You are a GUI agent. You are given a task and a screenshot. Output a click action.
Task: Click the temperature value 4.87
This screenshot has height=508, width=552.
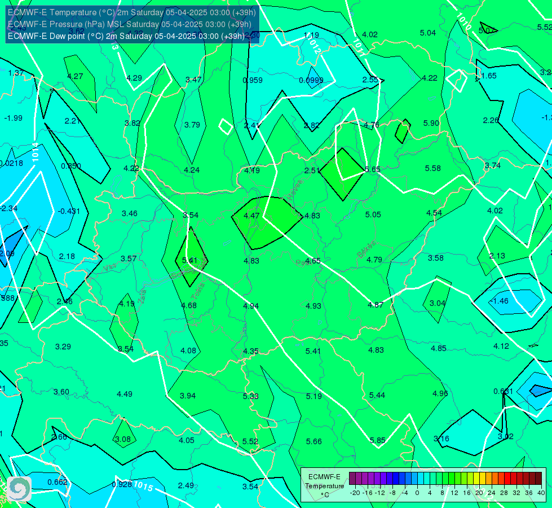point(376,305)
